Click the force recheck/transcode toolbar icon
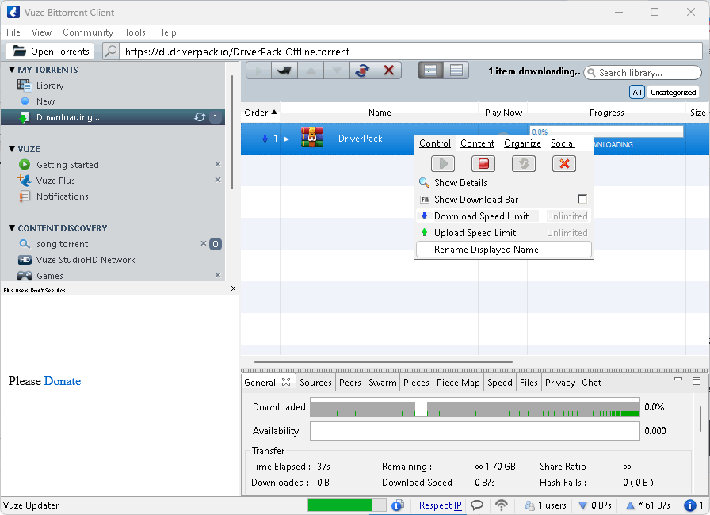Screen dimensions: 710x515 point(362,71)
